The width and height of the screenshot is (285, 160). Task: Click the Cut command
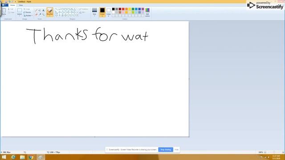click(11, 9)
